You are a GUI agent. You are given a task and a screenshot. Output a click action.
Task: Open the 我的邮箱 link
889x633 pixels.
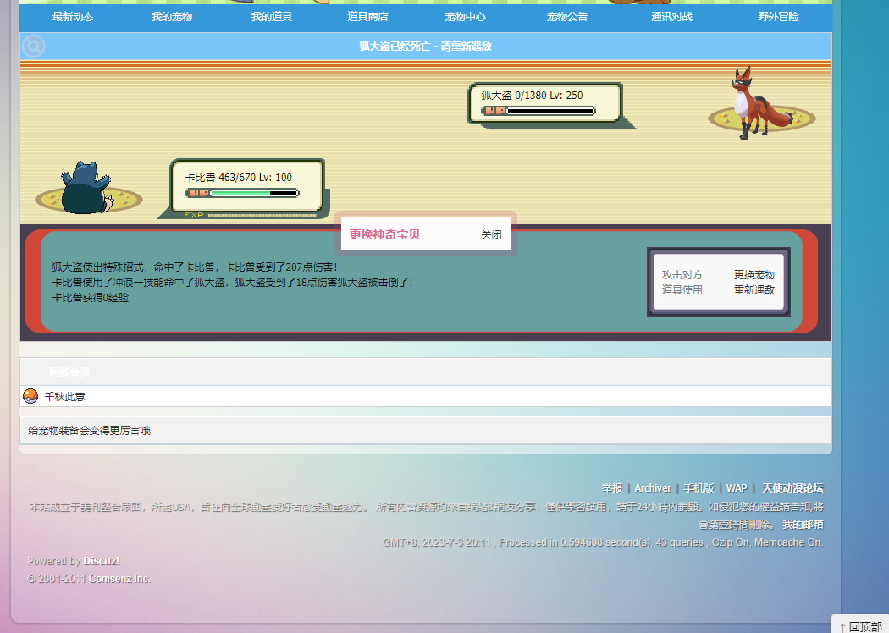803,524
